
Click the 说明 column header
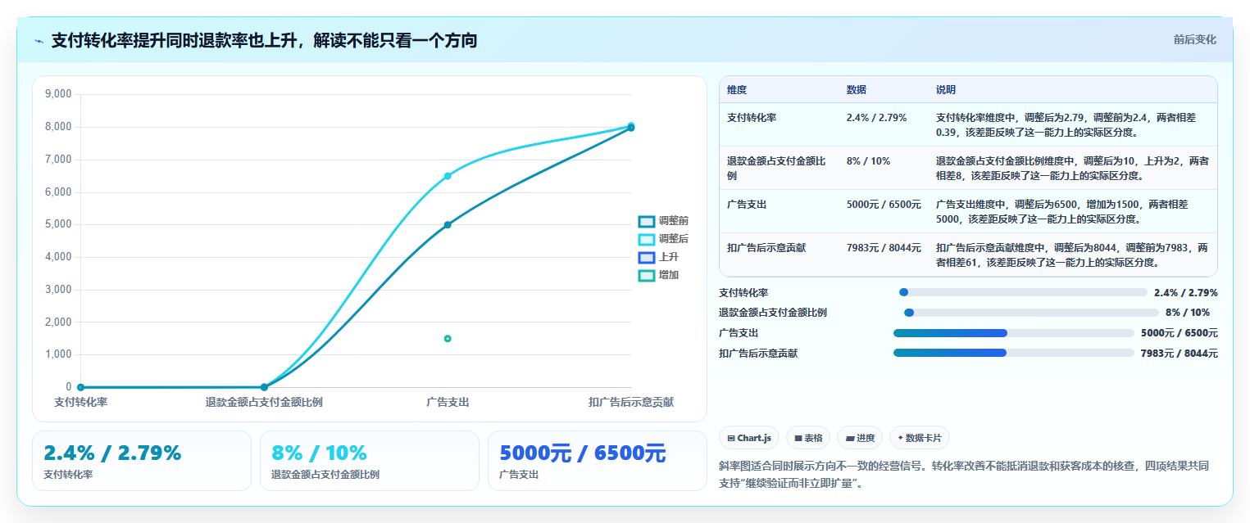pos(946,89)
